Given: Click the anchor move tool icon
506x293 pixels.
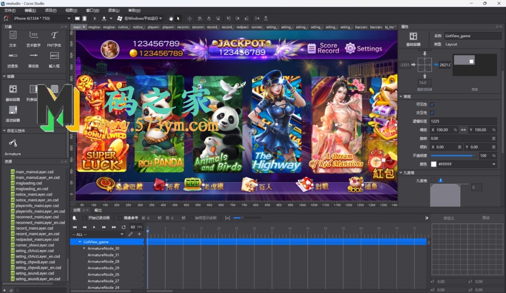Looking at the screenshot, I should (x=189, y=18).
